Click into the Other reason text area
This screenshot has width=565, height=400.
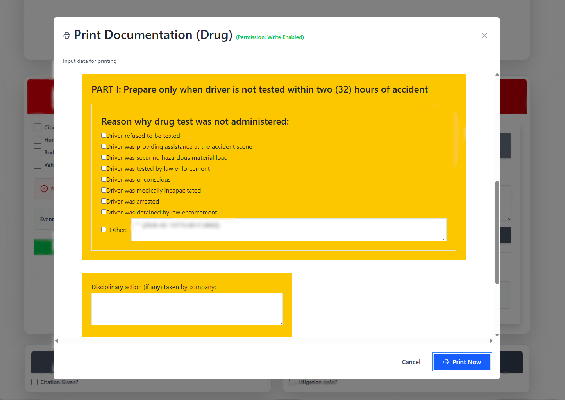[288, 230]
